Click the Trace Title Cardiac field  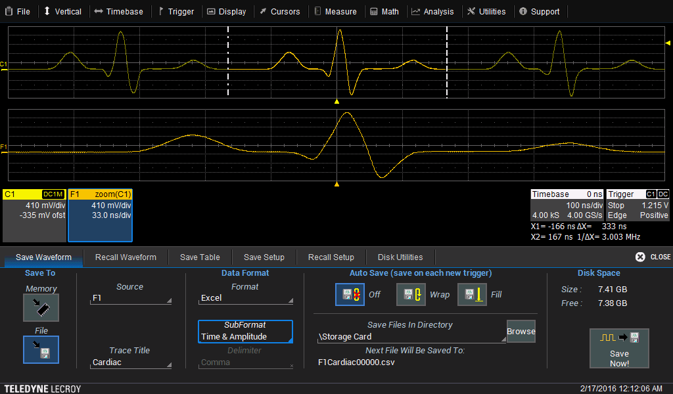tap(131, 362)
